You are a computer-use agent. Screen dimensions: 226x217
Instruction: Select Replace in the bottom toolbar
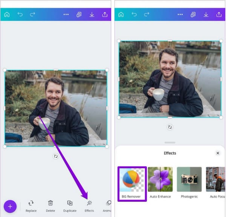click(31, 206)
